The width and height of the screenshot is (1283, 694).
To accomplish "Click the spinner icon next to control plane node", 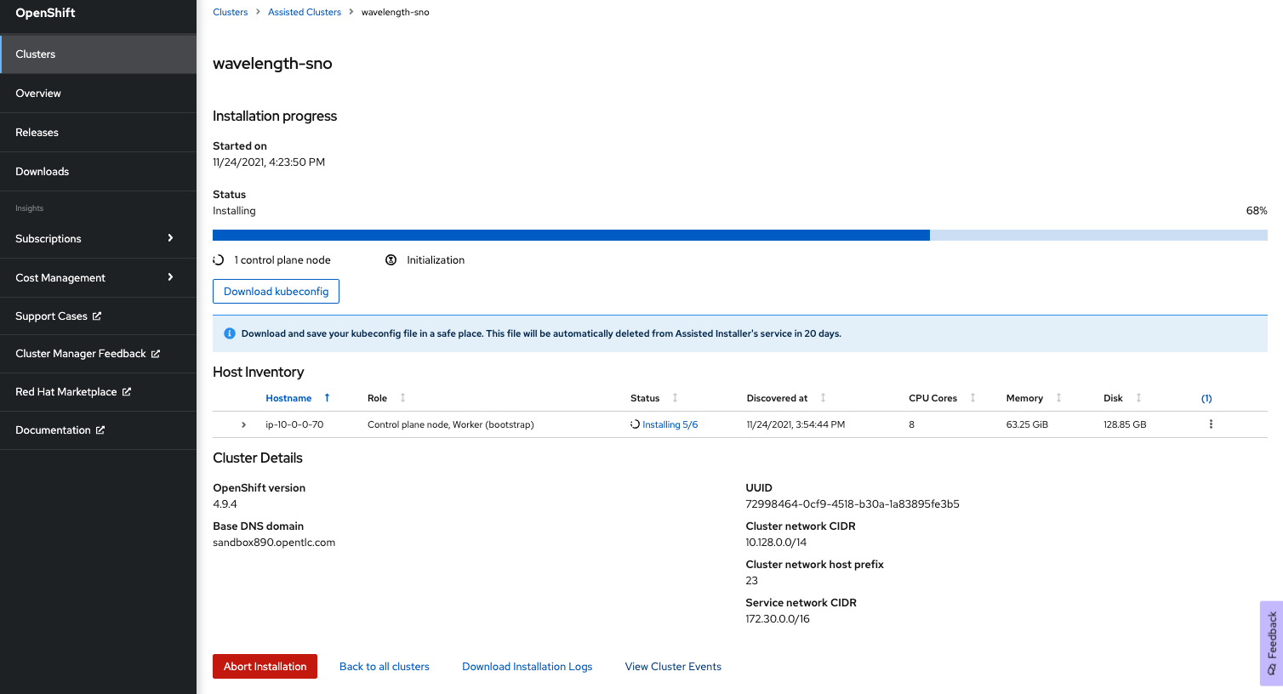I will (219, 260).
